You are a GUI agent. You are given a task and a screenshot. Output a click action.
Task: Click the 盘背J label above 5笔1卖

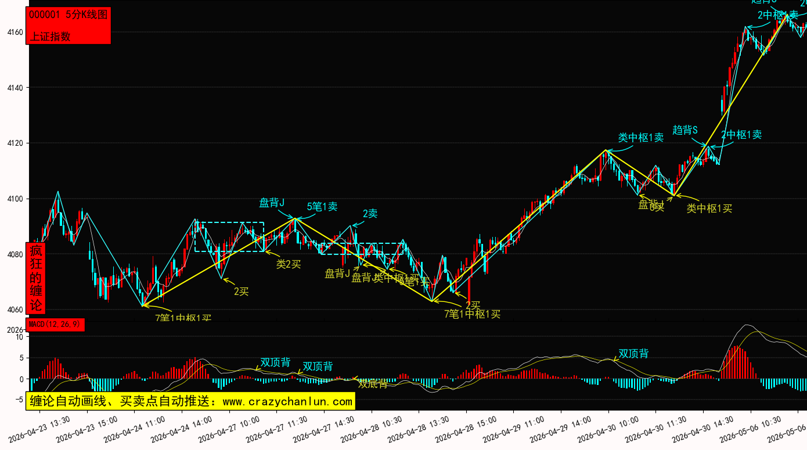tap(272, 203)
